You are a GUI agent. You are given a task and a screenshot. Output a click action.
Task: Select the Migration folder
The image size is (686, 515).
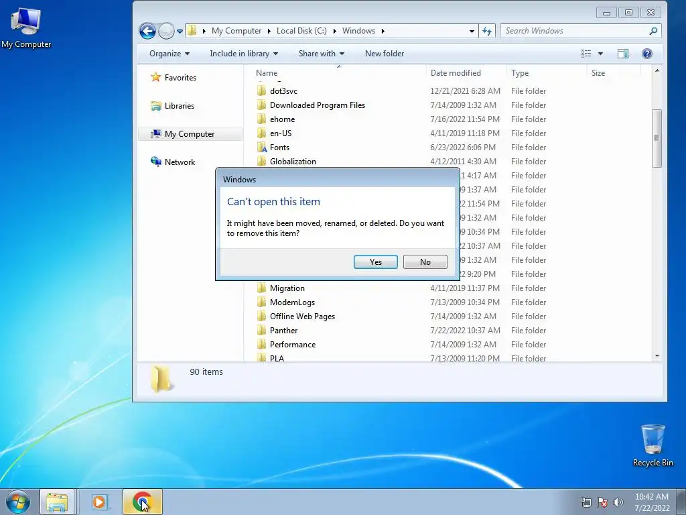[x=287, y=288]
